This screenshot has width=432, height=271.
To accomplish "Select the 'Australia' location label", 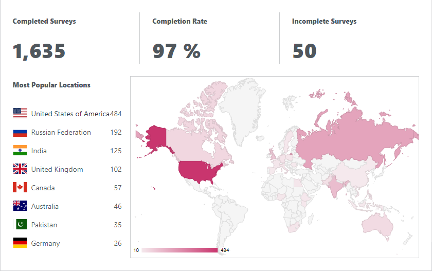I will [45, 206].
